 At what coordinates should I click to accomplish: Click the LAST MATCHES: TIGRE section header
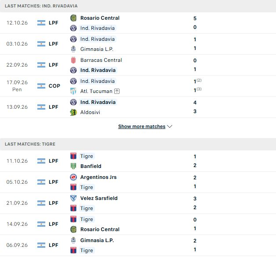(x=138, y=144)
